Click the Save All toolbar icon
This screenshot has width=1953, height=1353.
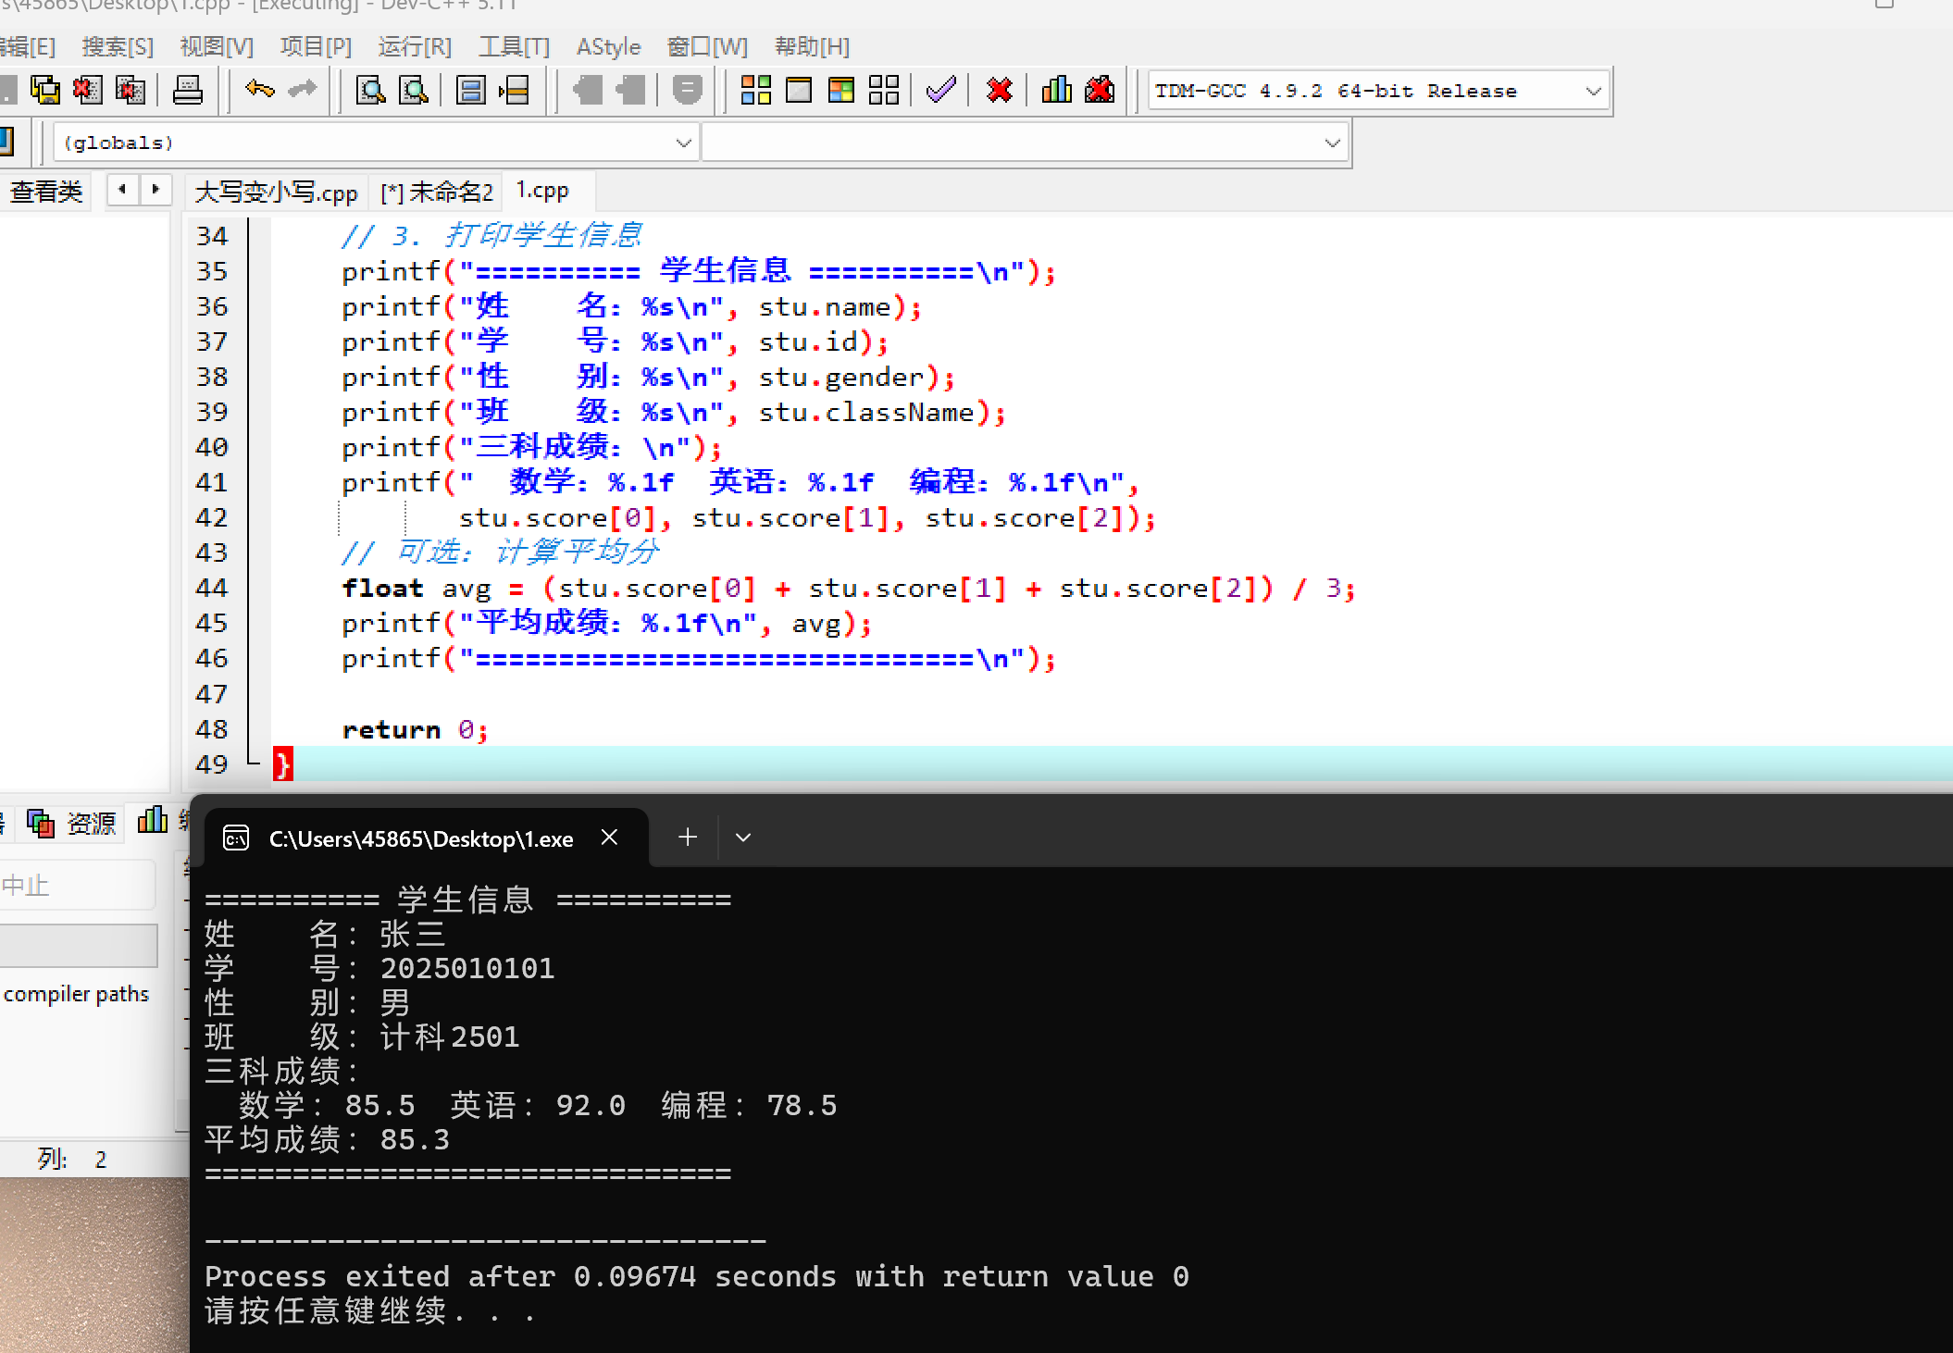(44, 90)
